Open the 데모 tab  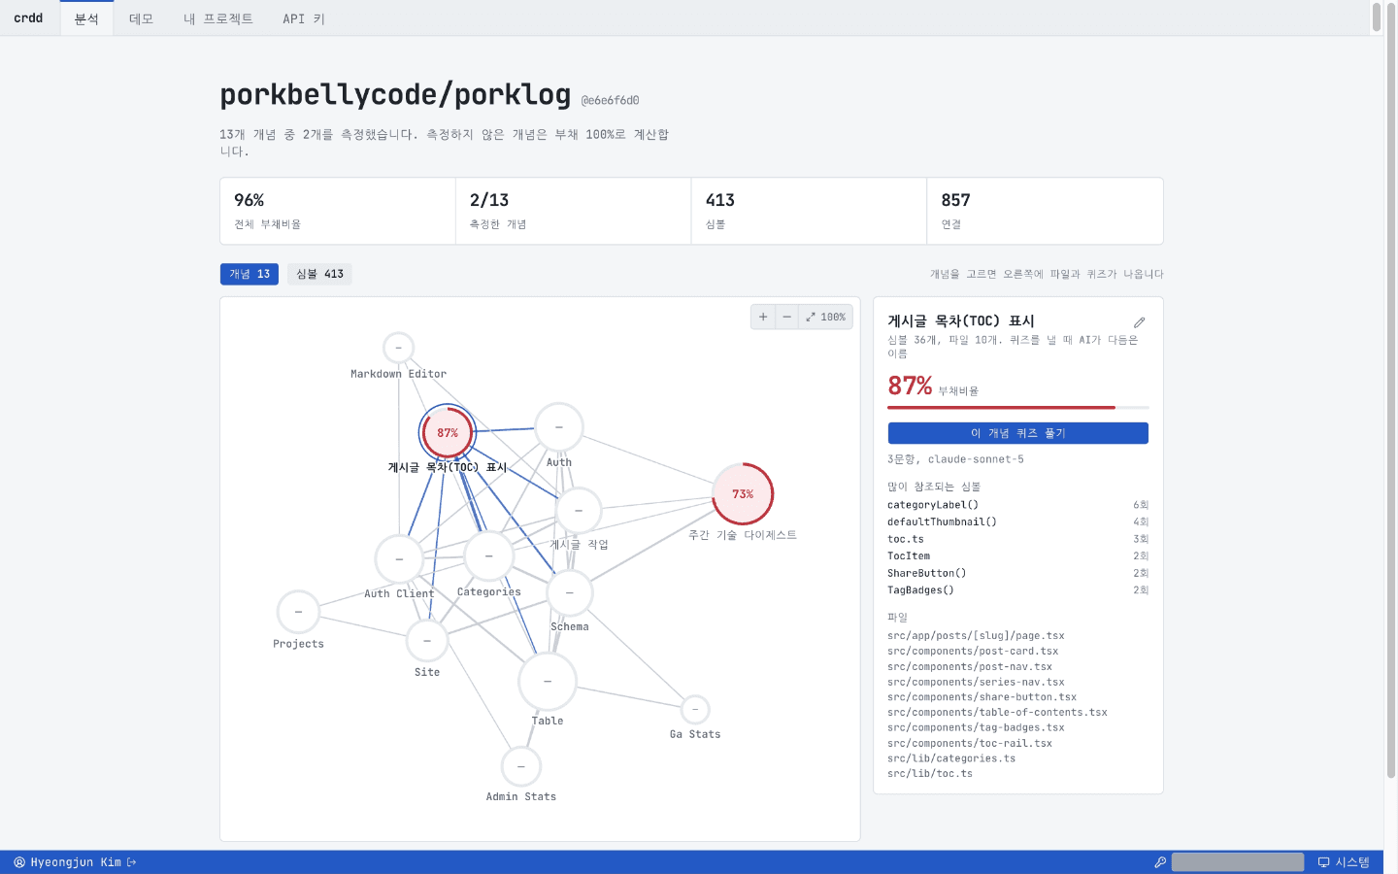click(x=141, y=18)
